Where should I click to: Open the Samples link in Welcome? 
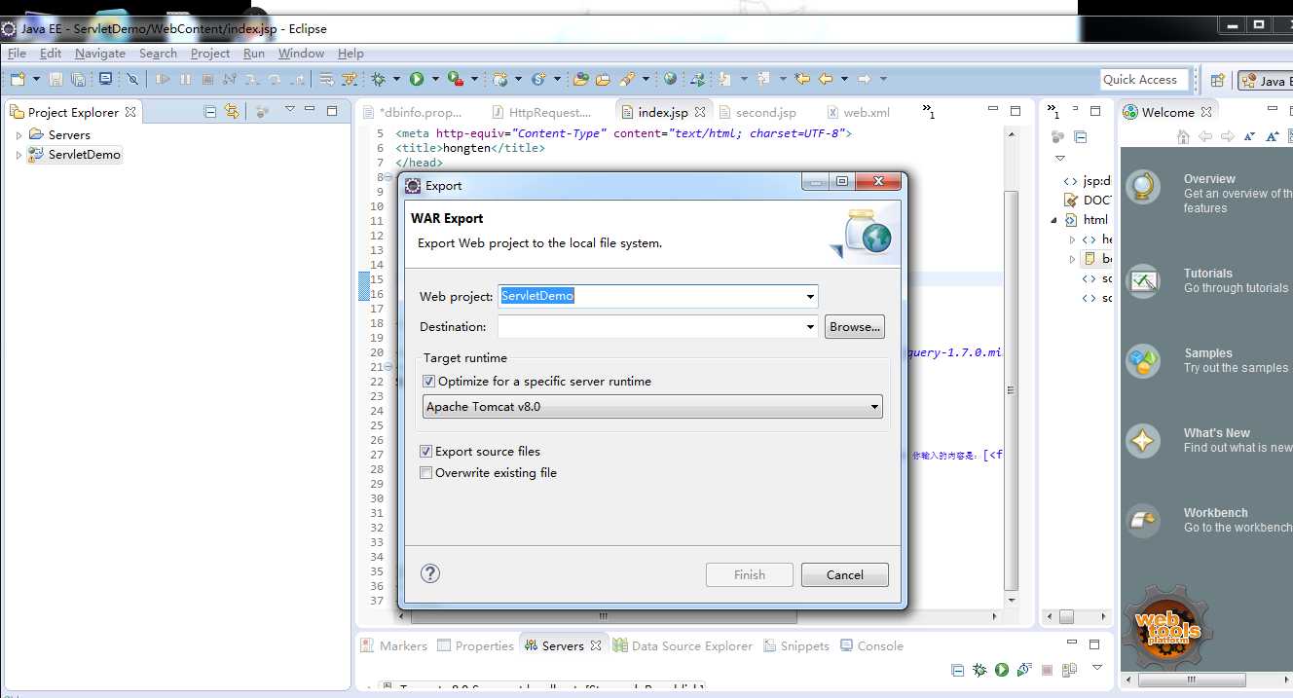click(x=1208, y=353)
